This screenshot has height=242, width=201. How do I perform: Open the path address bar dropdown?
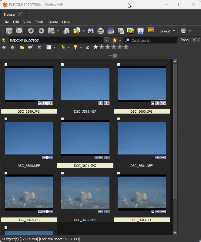tap(106, 40)
